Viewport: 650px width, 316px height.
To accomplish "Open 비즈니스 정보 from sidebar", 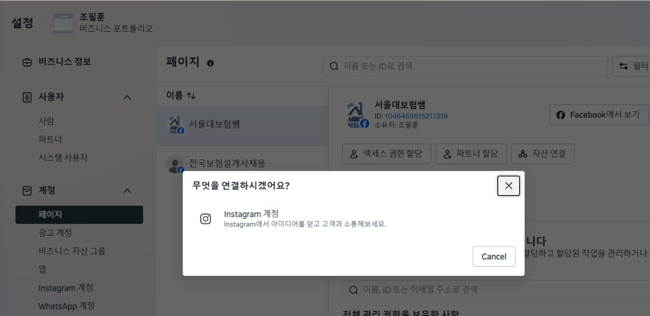I will click(x=64, y=62).
